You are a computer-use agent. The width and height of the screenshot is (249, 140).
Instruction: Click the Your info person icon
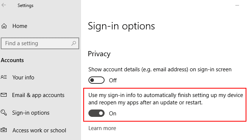coord(4,77)
